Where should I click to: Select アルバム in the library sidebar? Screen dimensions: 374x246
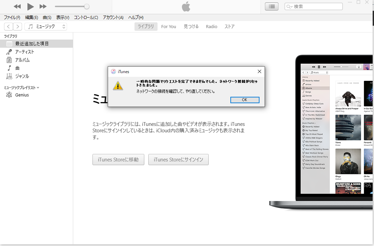[x=36, y=60]
